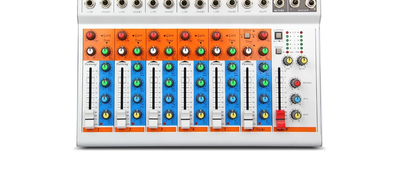The width and height of the screenshot is (395, 175).
Task: Click the channel 1 white fader cap
Action: [90, 119]
